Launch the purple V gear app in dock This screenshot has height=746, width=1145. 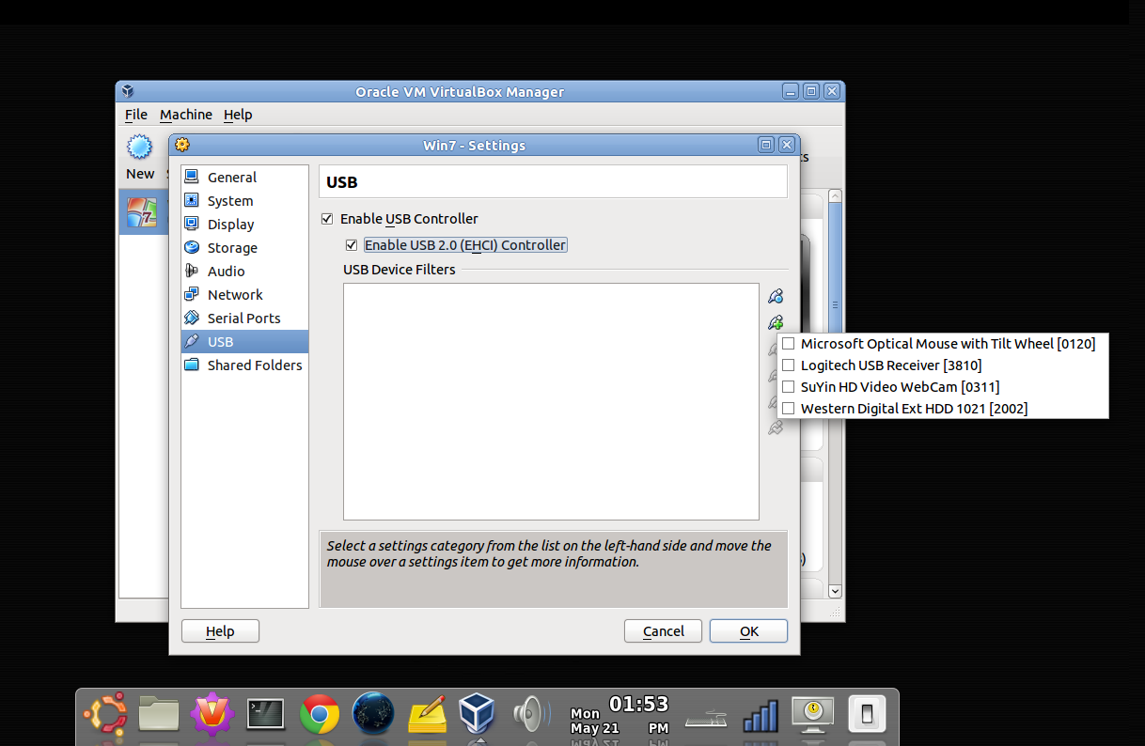[212, 714]
